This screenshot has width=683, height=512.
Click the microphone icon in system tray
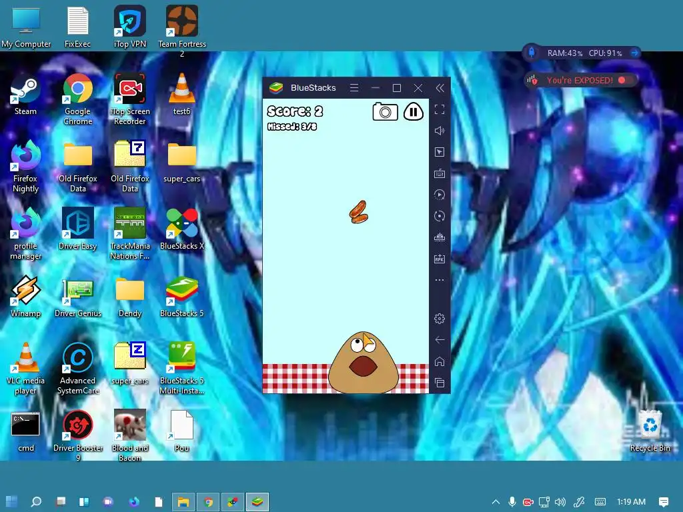512,502
